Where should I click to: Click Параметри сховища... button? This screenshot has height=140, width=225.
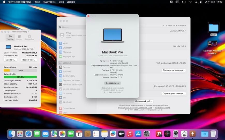[x=174, y=93]
